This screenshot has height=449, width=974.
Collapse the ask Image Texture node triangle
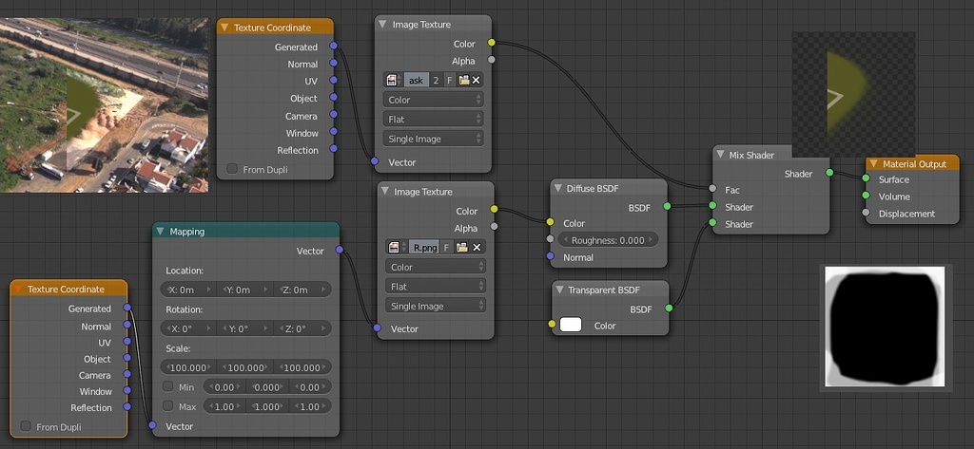coord(382,24)
